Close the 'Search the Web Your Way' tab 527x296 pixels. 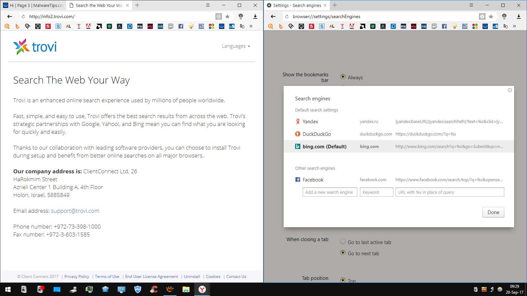coord(127,5)
